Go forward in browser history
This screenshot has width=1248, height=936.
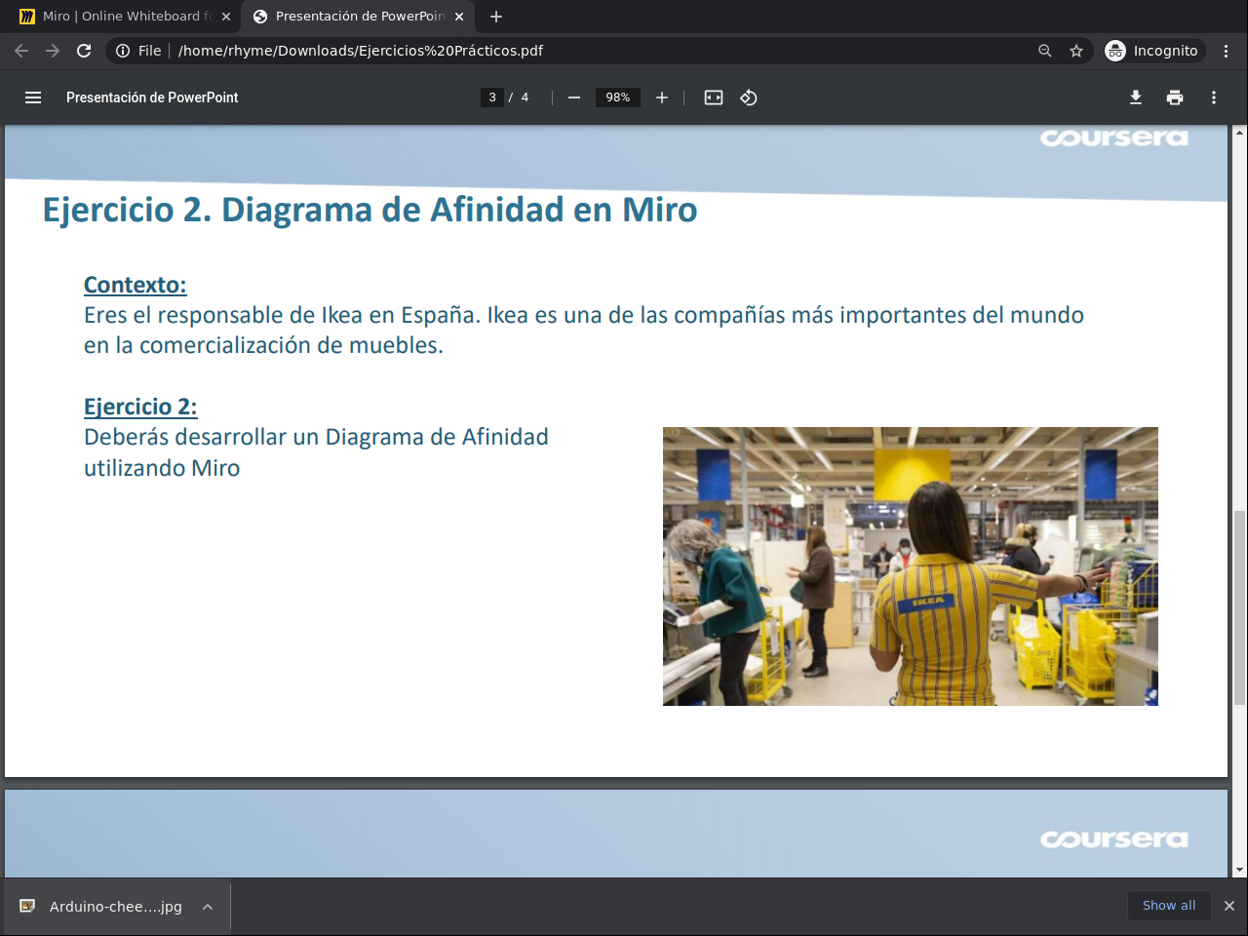(53, 51)
